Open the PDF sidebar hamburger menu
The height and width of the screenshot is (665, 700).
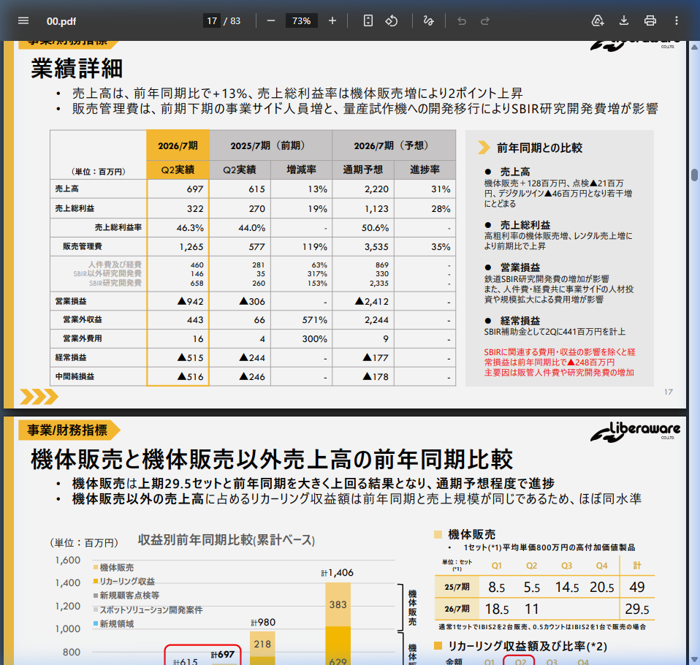coord(23,20)
